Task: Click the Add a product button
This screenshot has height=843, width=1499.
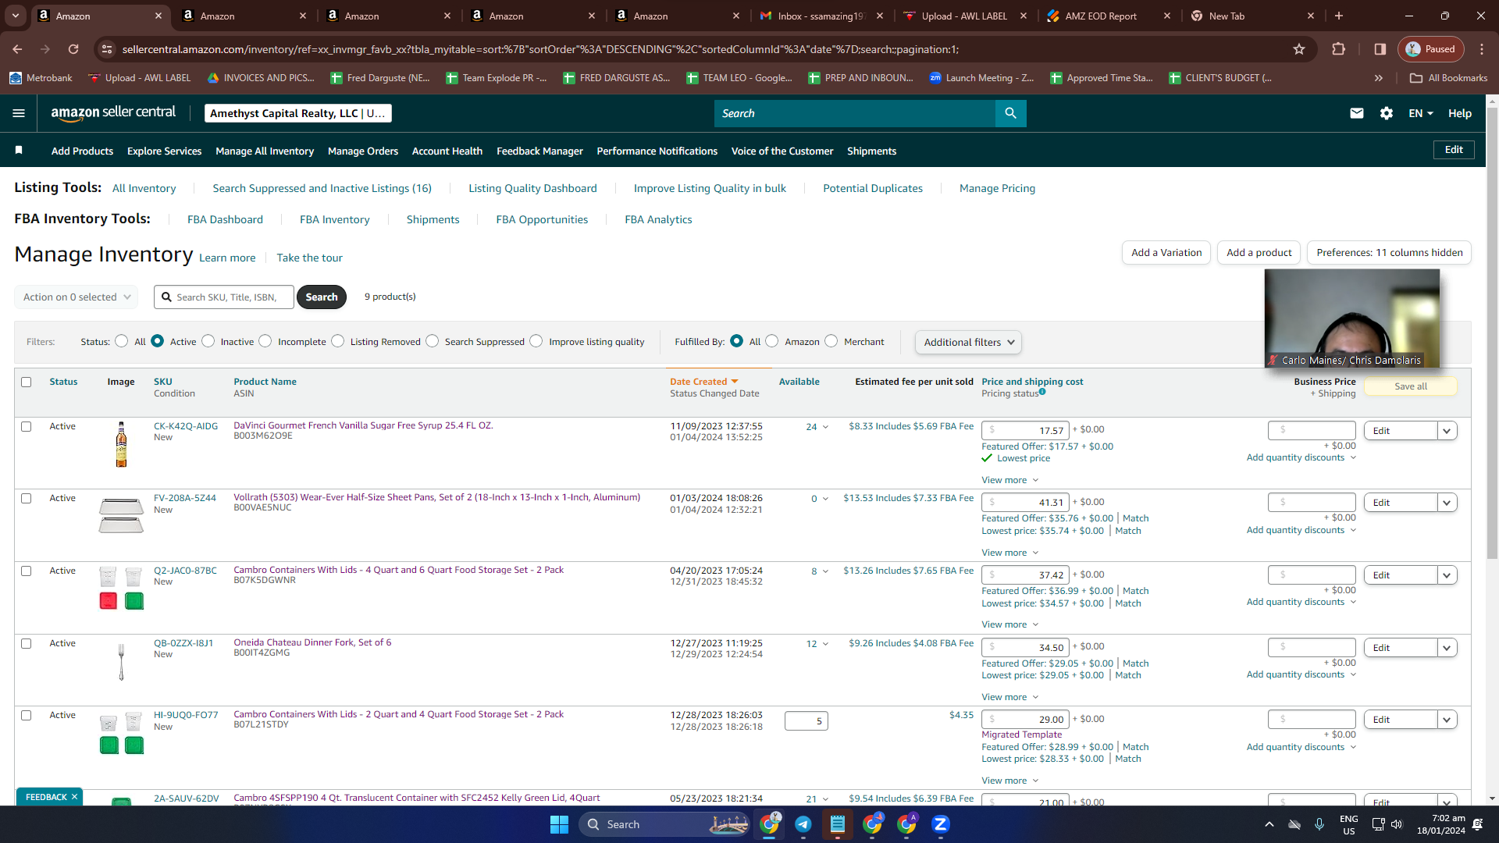Action: coord(1259,253)
